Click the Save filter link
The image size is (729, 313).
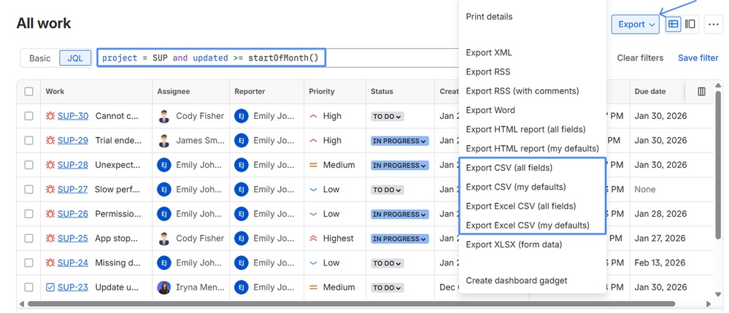click(x=698, y=58)
